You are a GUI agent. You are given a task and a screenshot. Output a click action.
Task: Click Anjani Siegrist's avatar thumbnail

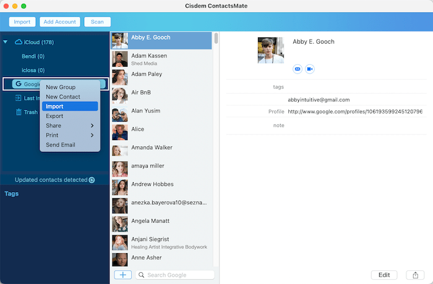coord(120,243)
